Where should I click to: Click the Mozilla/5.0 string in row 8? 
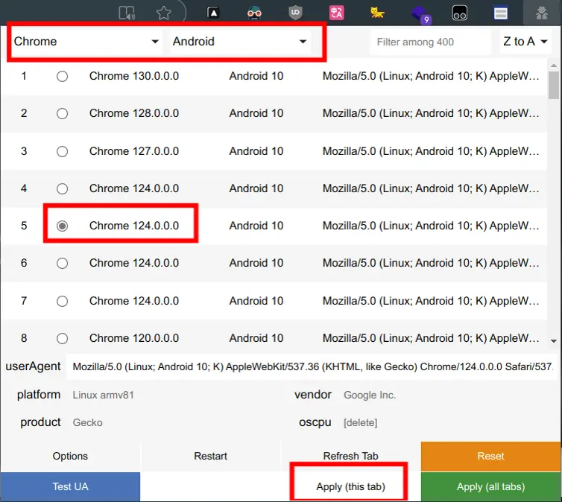click(x=431, y=338)
